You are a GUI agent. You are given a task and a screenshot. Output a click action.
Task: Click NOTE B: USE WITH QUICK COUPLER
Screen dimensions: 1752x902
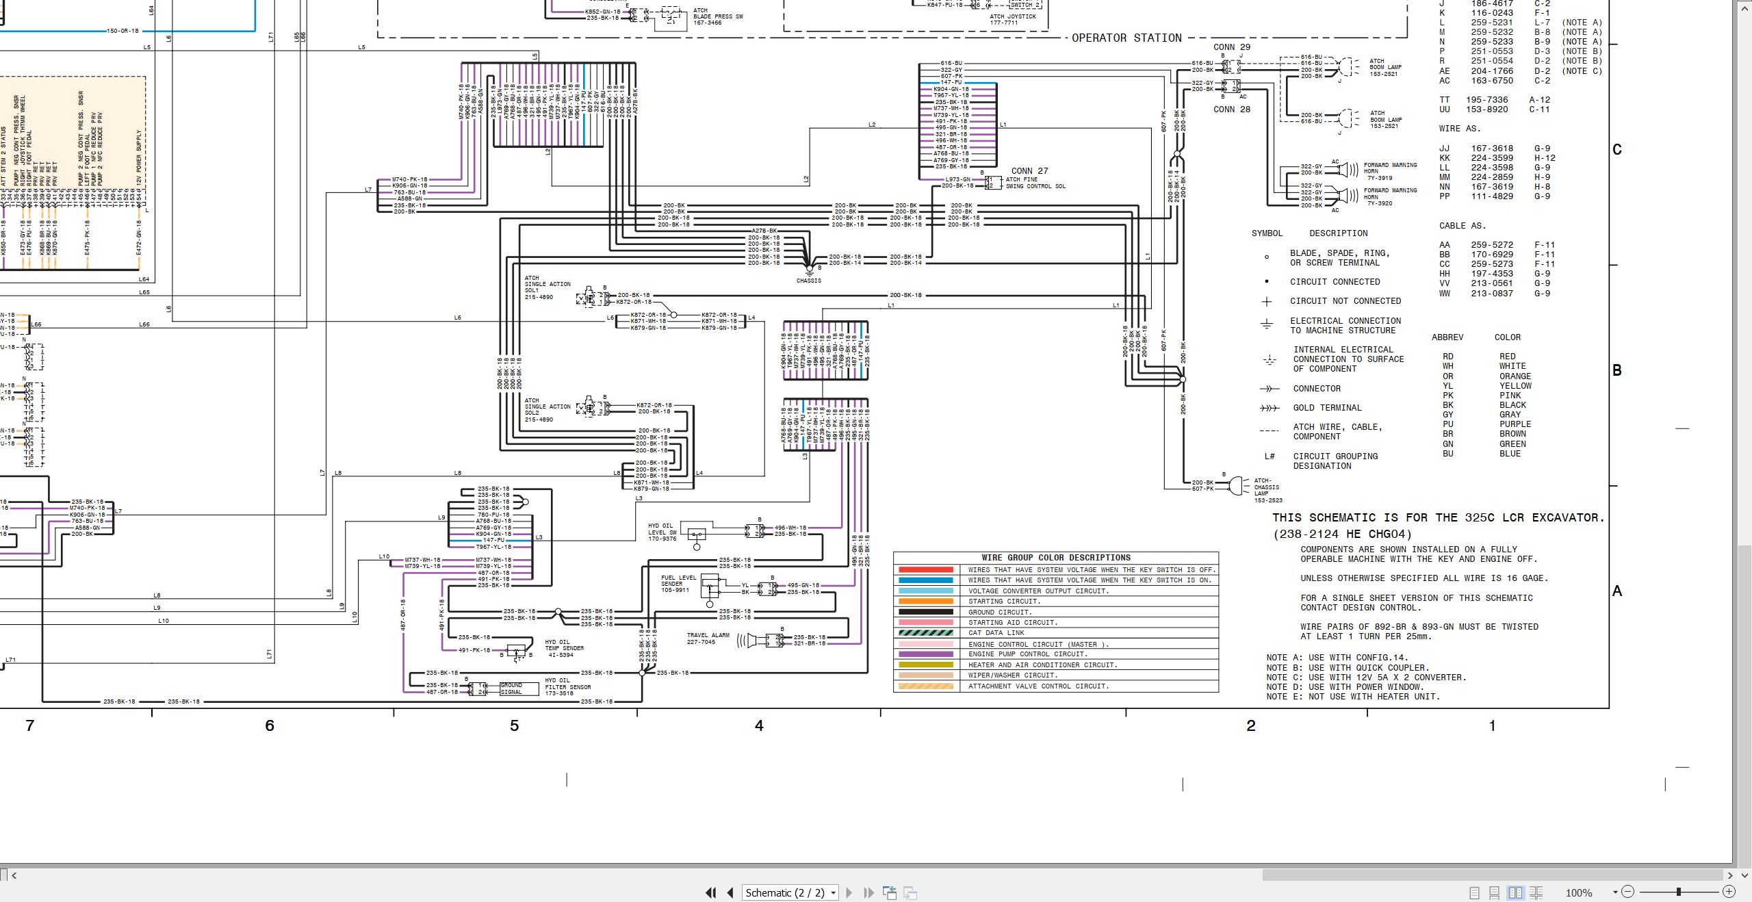pos(1347,668)
